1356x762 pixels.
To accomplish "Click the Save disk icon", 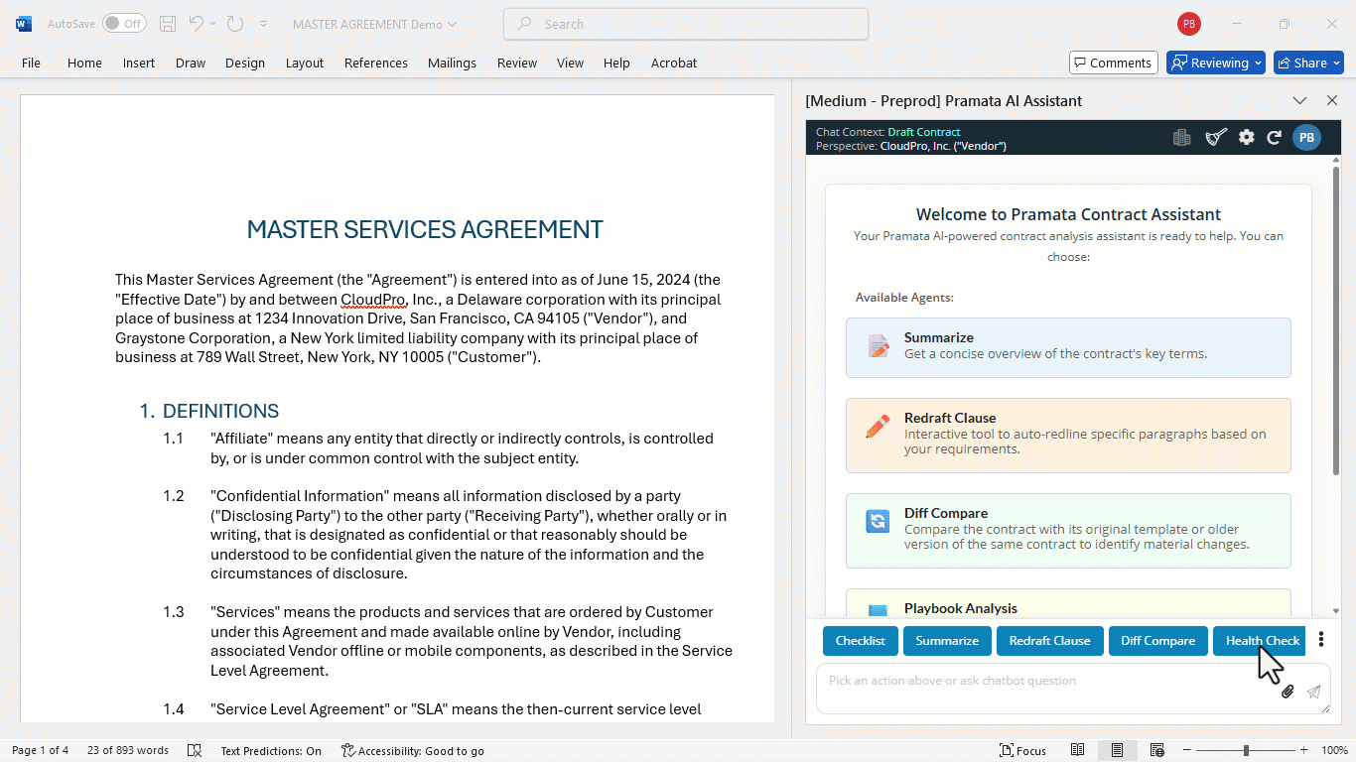I will (x=168, y=24).
